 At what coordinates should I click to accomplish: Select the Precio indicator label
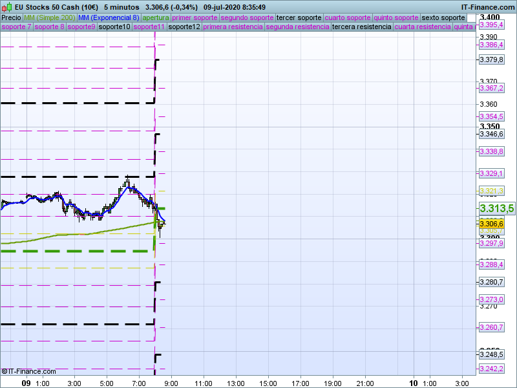(x=11, y=17)
